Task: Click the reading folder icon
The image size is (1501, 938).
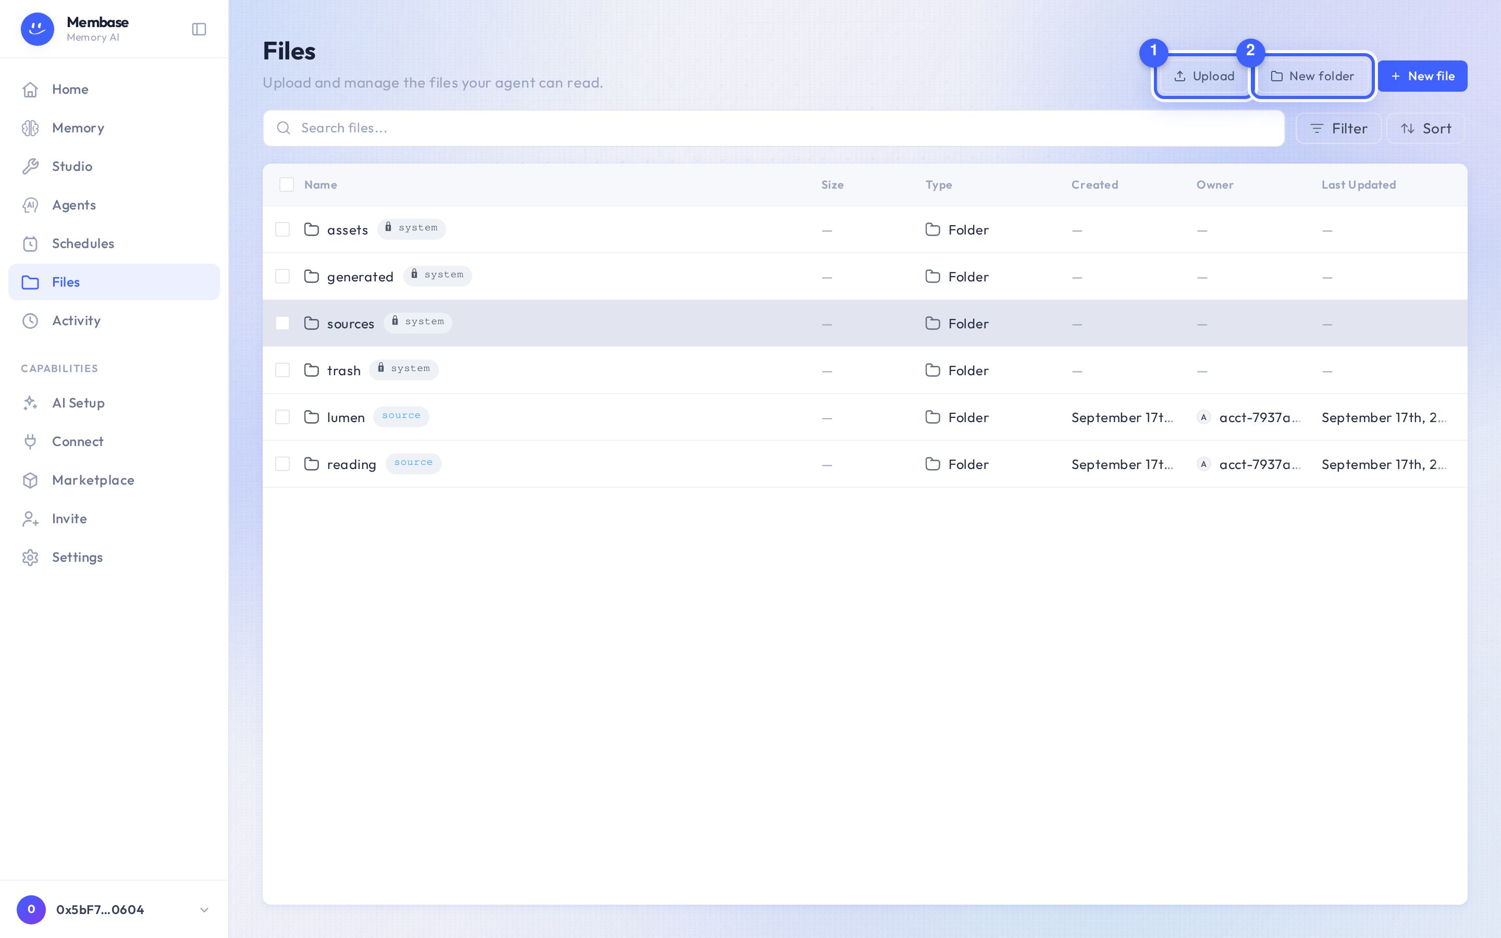Action: [311, 464]
